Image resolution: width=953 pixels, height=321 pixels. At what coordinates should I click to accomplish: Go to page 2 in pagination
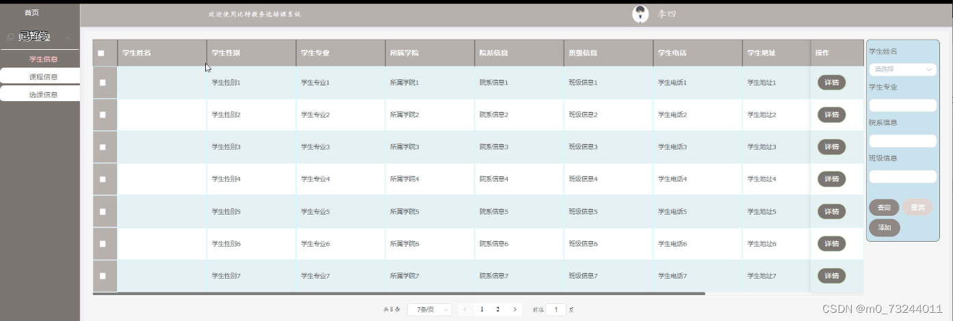point(498,309)
